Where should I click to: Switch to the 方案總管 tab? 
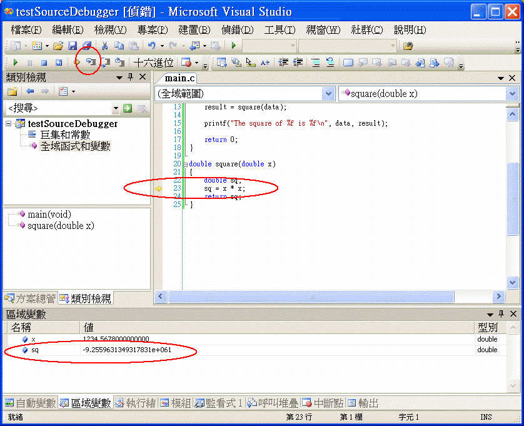click(x=31, y=298)
